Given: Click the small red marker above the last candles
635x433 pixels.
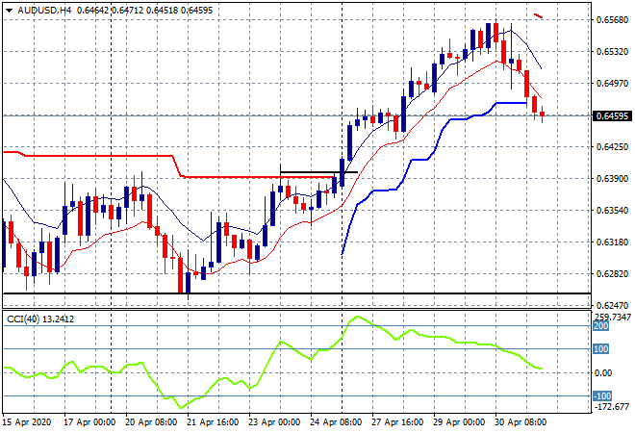Looking at the screenshot, I should (539, 16).
